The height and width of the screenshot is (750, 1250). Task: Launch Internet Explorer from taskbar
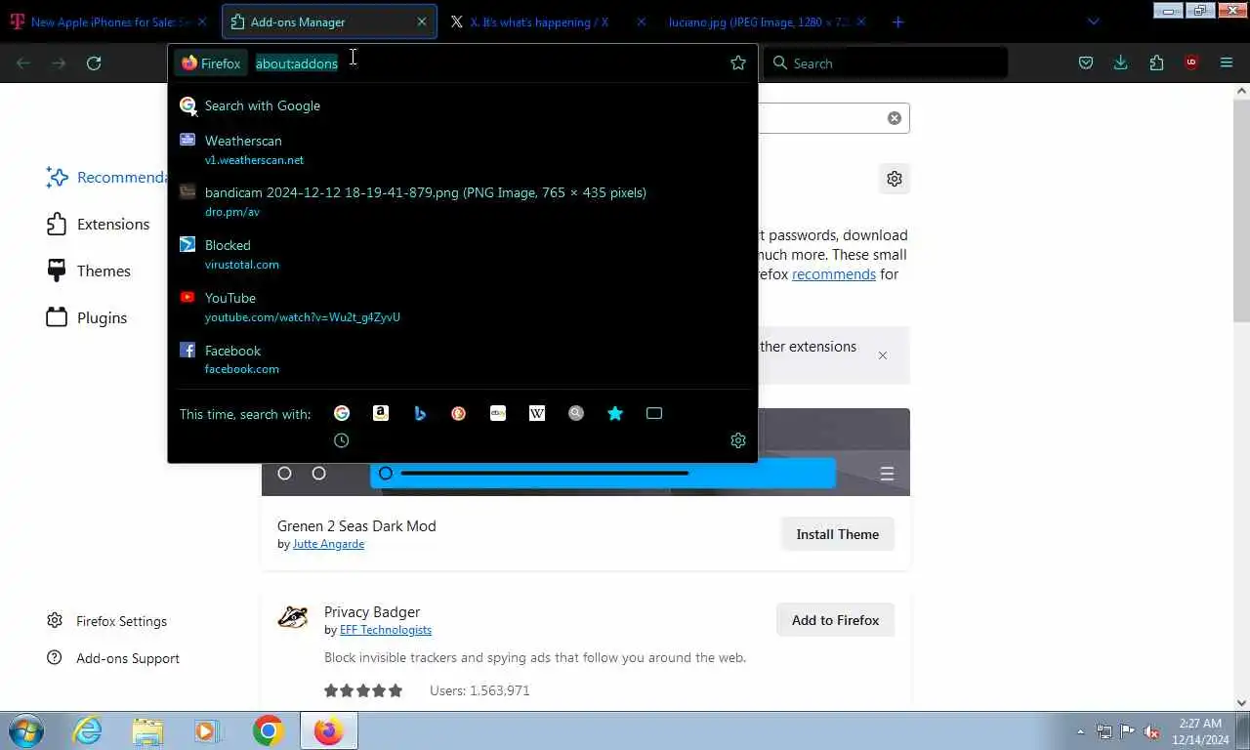click(x=88, y=730)
